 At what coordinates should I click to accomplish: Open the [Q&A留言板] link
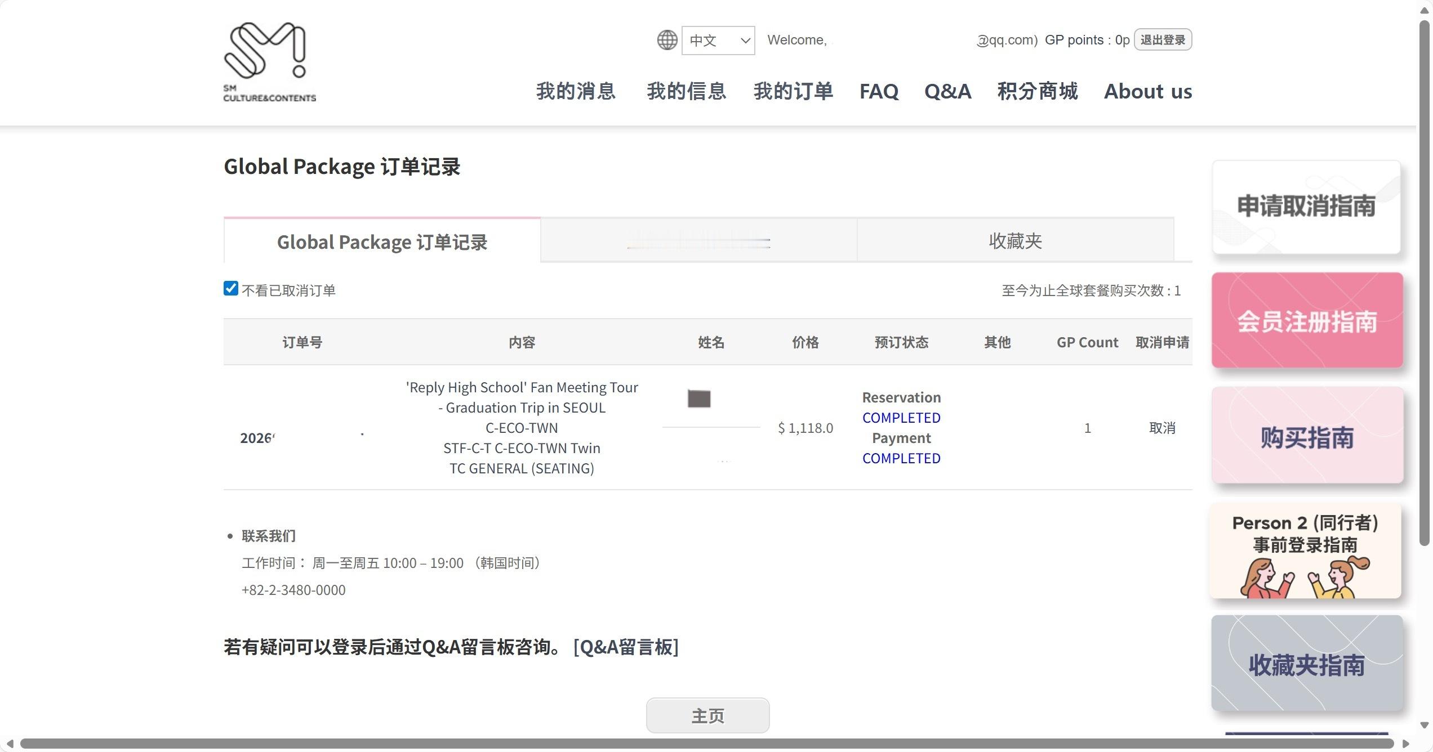(626, 647)
